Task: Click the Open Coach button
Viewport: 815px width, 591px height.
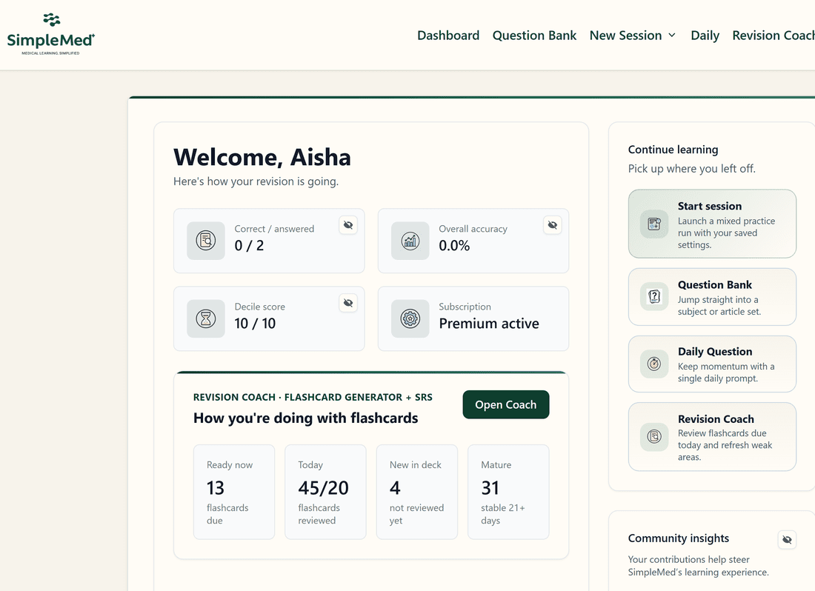Action: pyautogui.click(x=506, y=404)
